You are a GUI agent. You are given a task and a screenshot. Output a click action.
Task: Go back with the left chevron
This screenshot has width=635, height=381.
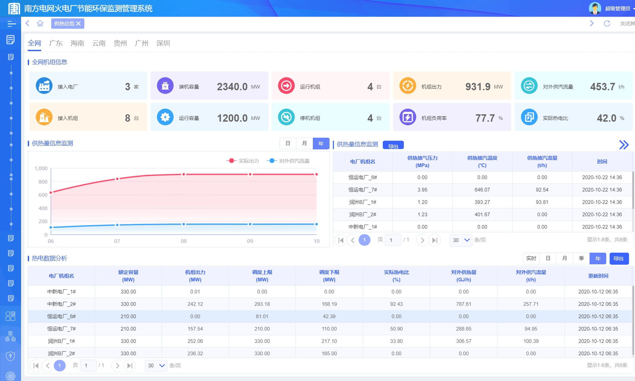[27, 23]
